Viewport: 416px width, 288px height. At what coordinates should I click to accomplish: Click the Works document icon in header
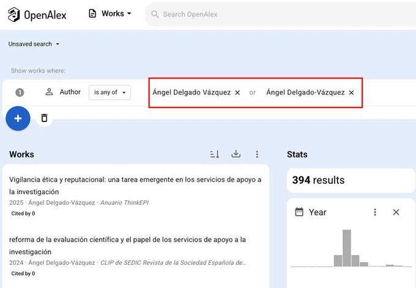coord(92,13)
